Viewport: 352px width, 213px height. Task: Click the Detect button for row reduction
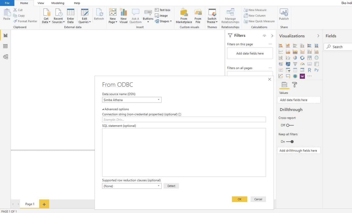click(171, 186)
